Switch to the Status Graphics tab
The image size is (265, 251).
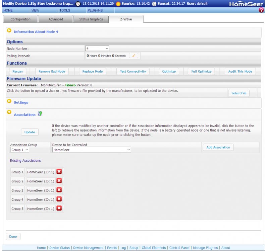91,19
